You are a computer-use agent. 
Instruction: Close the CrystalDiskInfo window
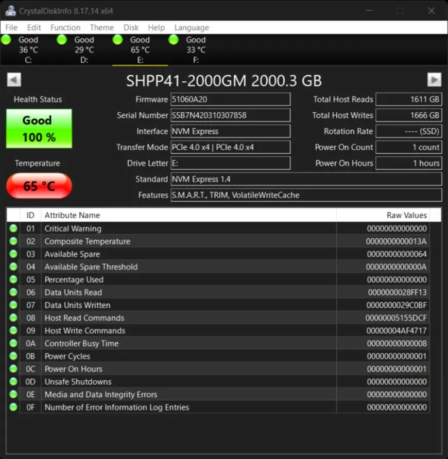[432, 11]
